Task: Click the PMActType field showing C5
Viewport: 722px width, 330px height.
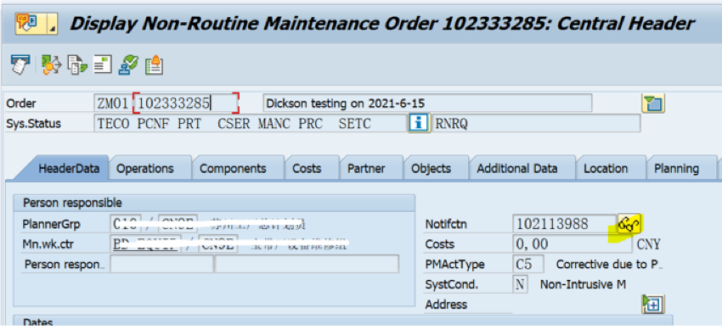Action: click(528, 265)
